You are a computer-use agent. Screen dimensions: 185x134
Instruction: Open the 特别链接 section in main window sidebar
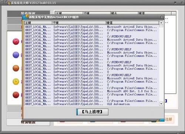point(28,123)
